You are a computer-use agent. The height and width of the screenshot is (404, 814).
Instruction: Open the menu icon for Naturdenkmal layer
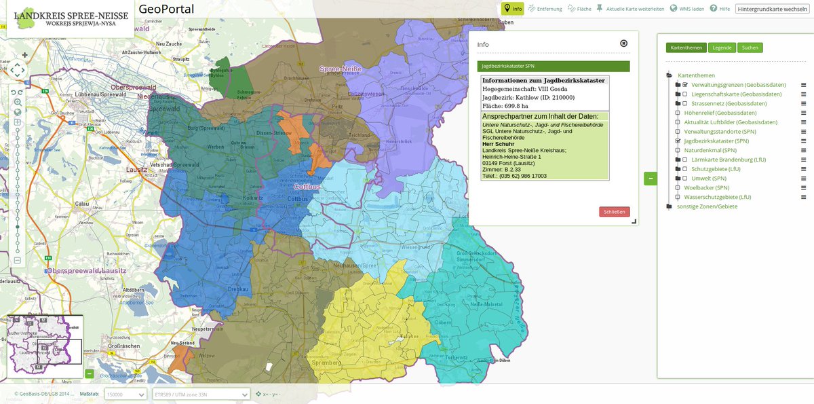coord(803,150)
